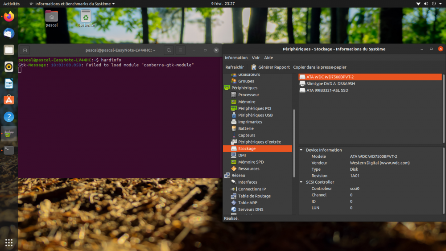This screenshot has width=446, height=251.
Task: Select the Imprimantes entry
Action: click(x=250, y=122)
